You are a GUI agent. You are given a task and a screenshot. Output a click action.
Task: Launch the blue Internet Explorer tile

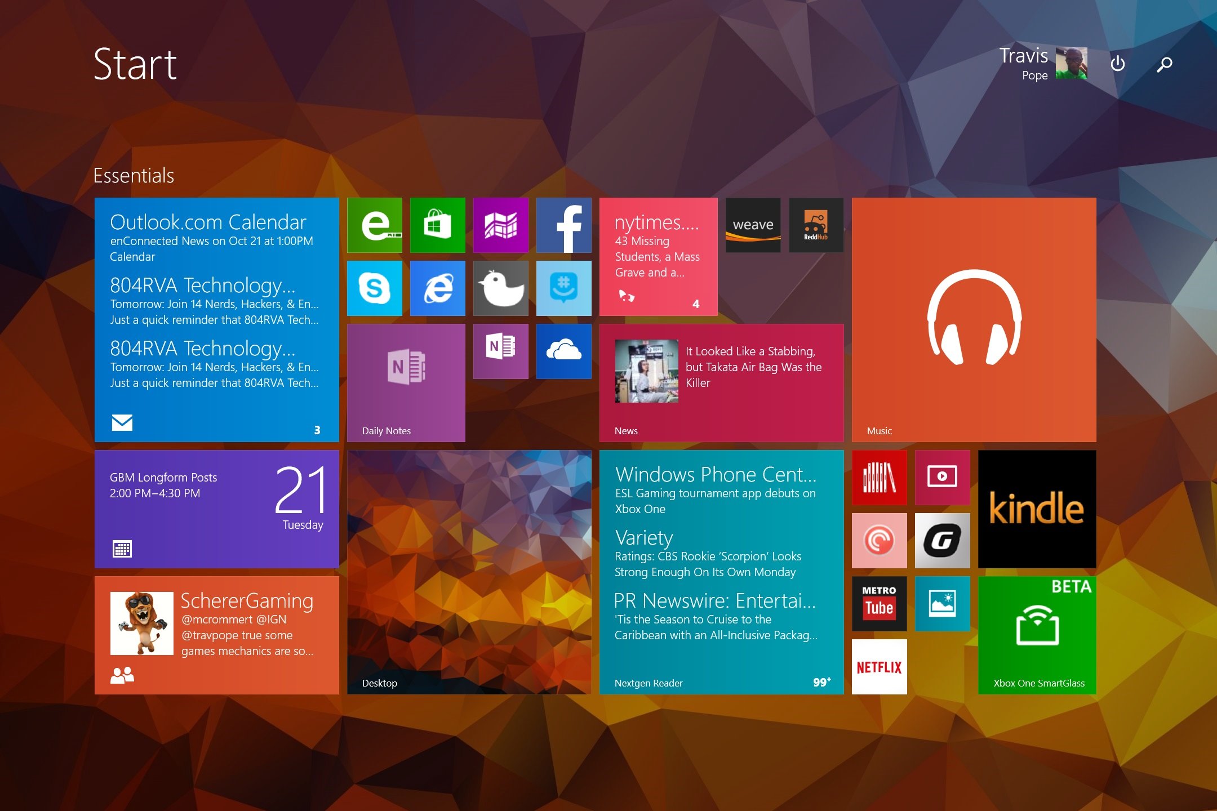(x=438, y=288)
